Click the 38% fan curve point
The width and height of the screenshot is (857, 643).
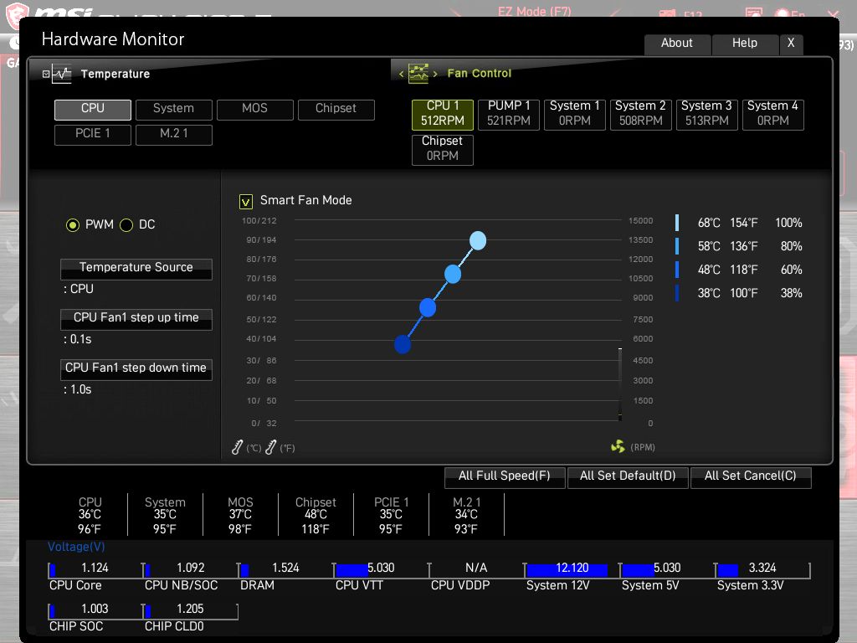[403, 344]
